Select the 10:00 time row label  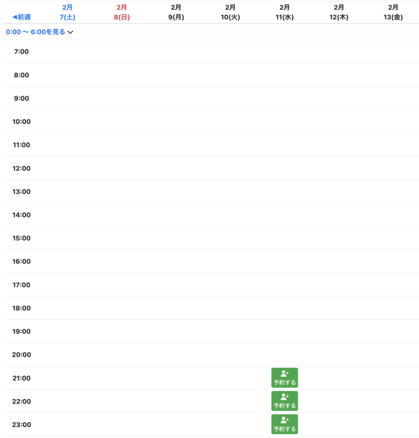(x=21, y=121)
